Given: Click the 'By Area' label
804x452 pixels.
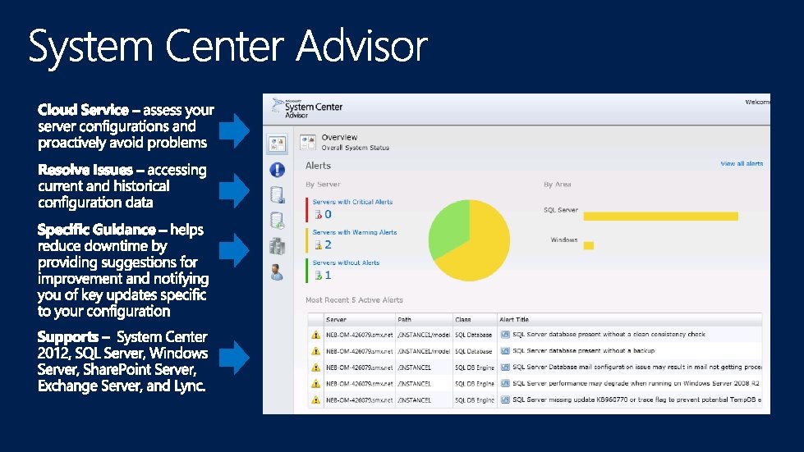Looking at the screenshot, I should tap(558, 185).
